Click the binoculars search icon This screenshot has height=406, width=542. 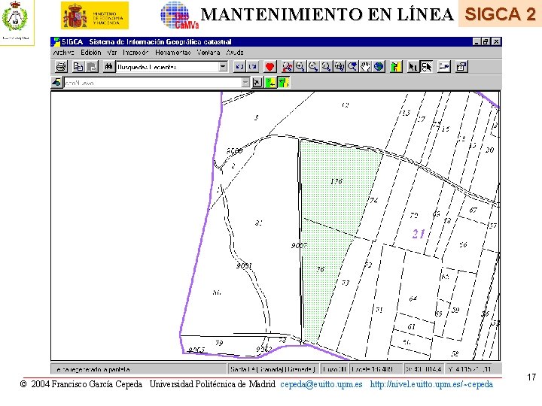108,66
